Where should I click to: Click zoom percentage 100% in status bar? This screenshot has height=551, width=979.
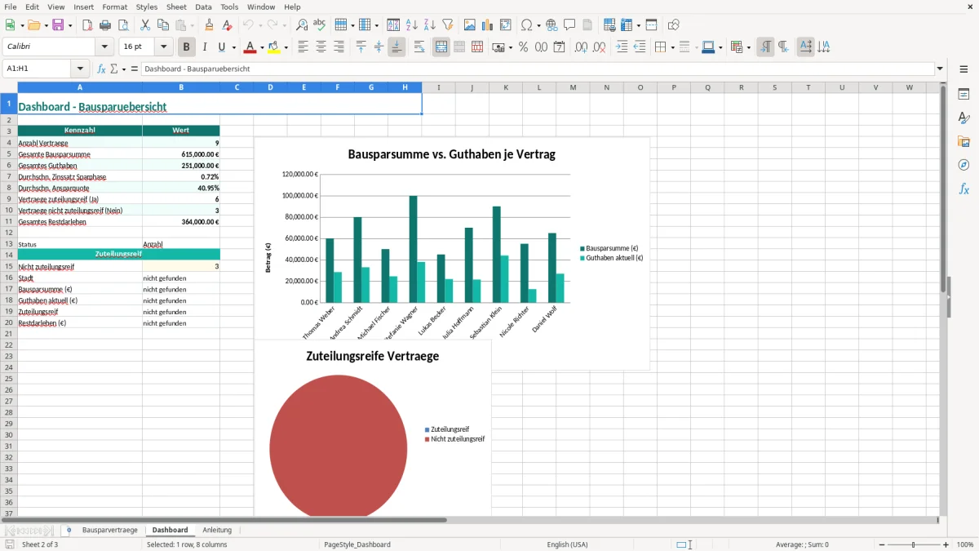pos(965,544)
